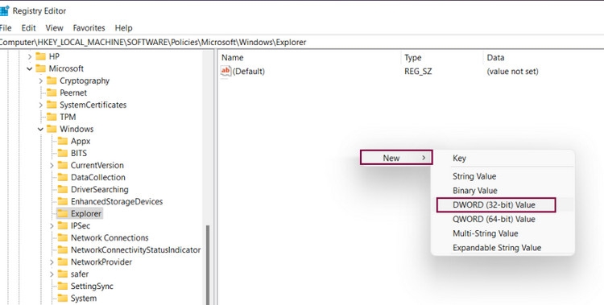Select the DataCollection key label

[x=97, y=178]
